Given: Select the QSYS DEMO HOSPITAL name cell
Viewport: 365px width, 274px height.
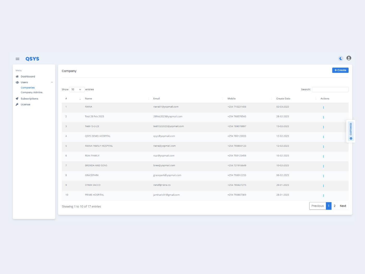Looking at the screenshot, I should pyautogui.click(x=98, y=136).
